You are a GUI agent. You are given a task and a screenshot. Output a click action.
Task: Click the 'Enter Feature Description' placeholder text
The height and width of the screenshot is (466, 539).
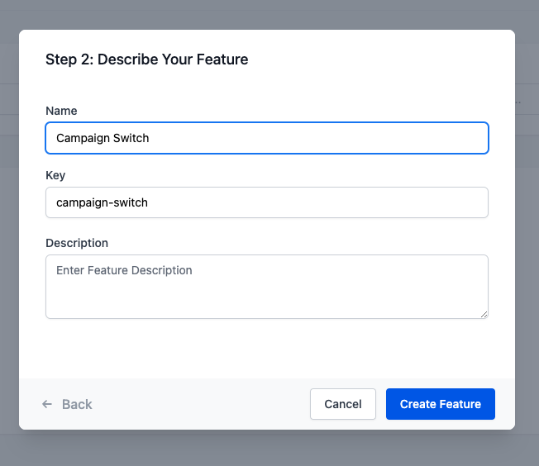coord(124,270)
